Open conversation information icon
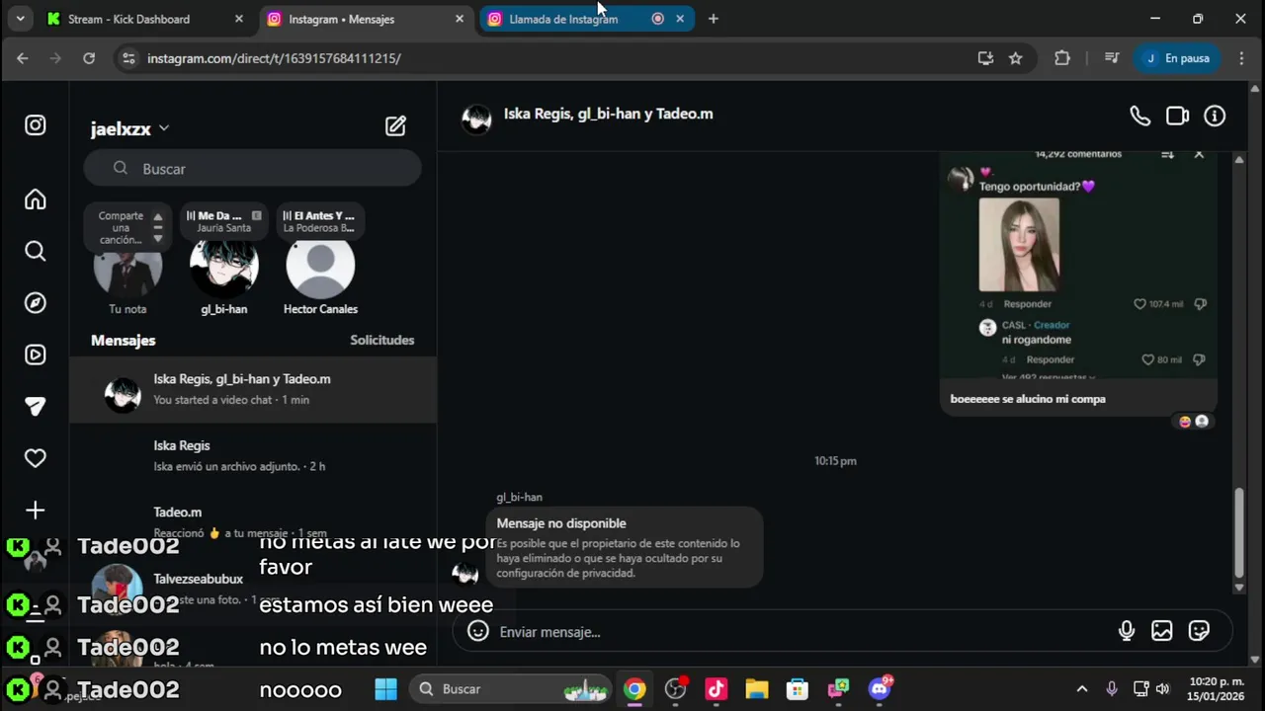 (x=1215, y=117)
